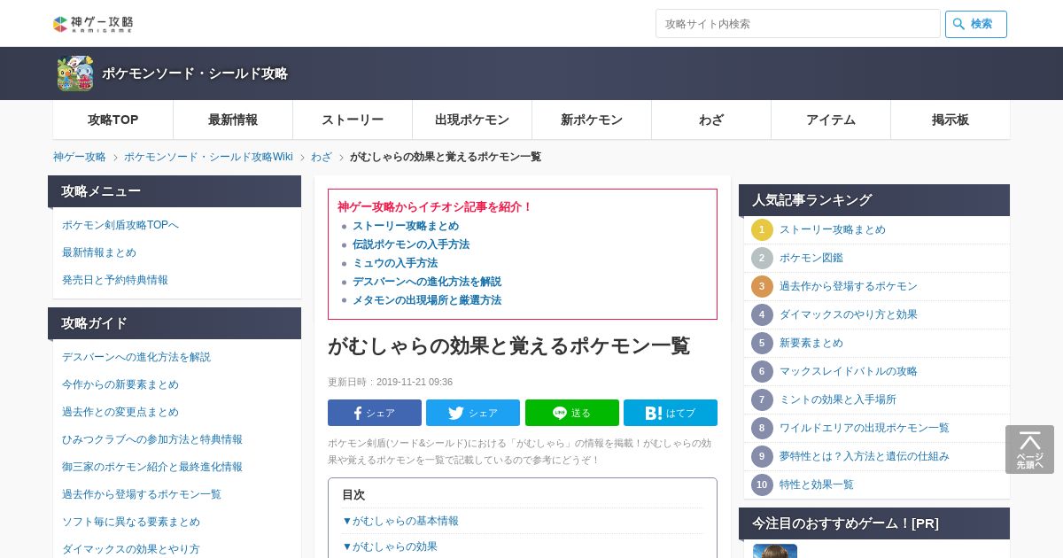1063x558 pixels.
Task: Open ranking item number 1 badge
Action: pos(762,229)
